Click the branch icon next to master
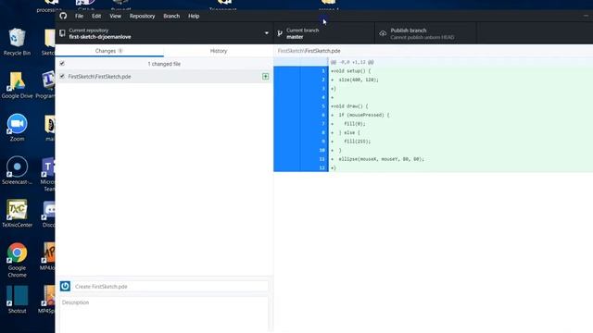593x333 pixels. click(280, 33)
